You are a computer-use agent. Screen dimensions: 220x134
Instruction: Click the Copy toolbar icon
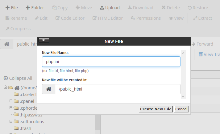click(x=60, y=8)
